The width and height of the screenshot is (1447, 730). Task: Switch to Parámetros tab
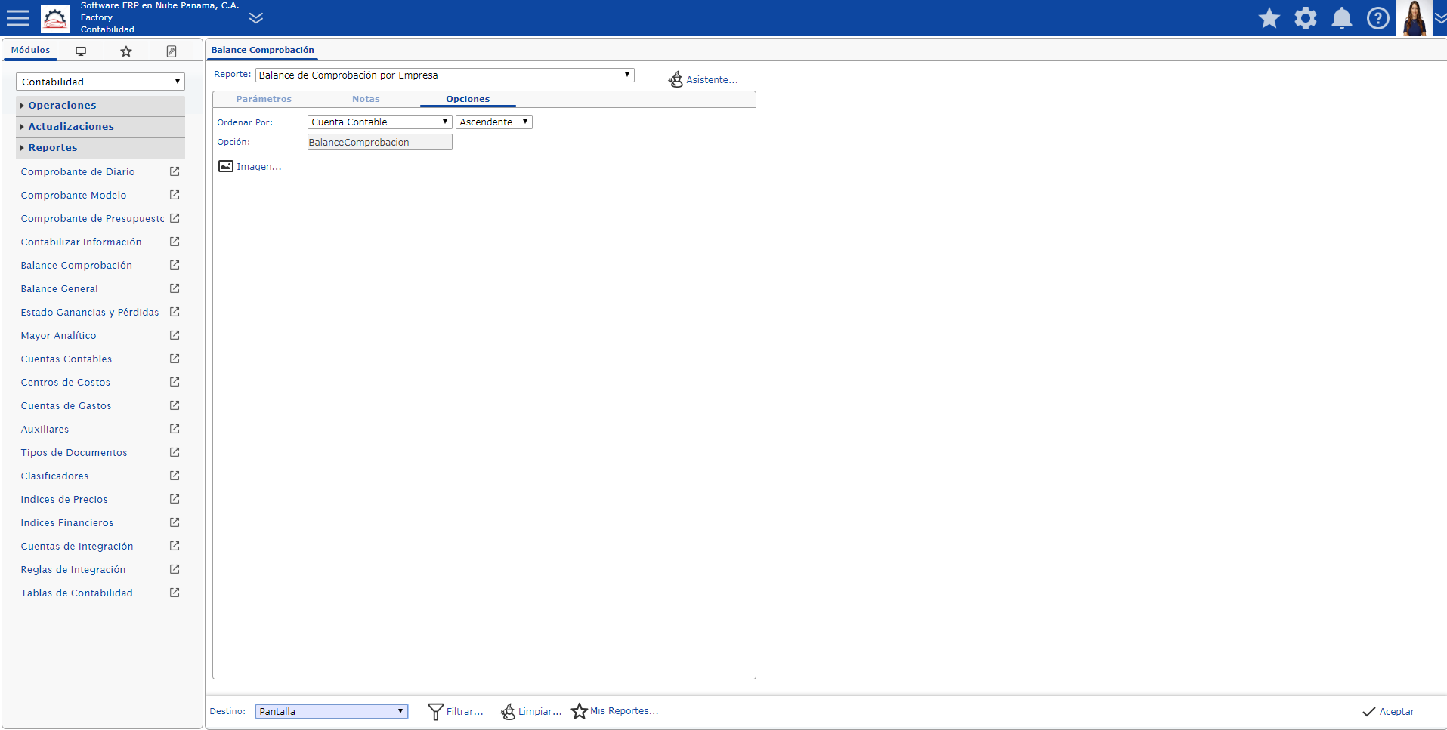(264, 99)
